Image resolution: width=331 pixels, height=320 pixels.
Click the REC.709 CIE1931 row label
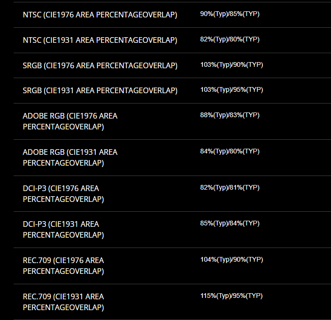coord(63,302)
